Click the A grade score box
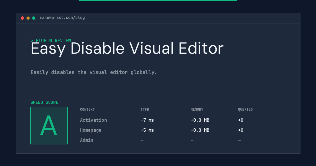 tap(49, 125)
